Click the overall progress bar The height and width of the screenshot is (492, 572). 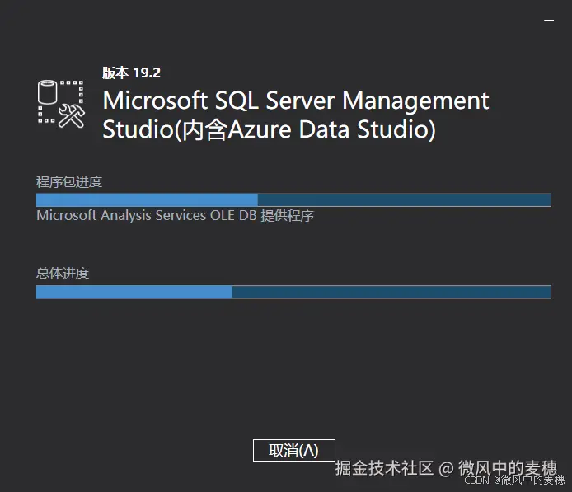[293, 292]
